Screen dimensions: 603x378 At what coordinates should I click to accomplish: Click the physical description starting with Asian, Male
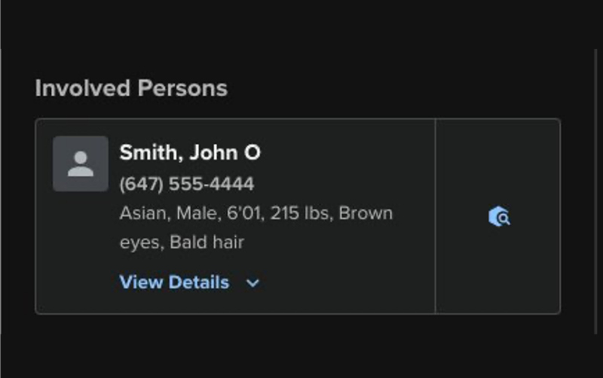point(256,213)
